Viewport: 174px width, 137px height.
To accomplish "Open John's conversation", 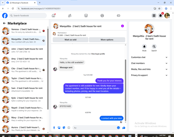I will 23,51.
